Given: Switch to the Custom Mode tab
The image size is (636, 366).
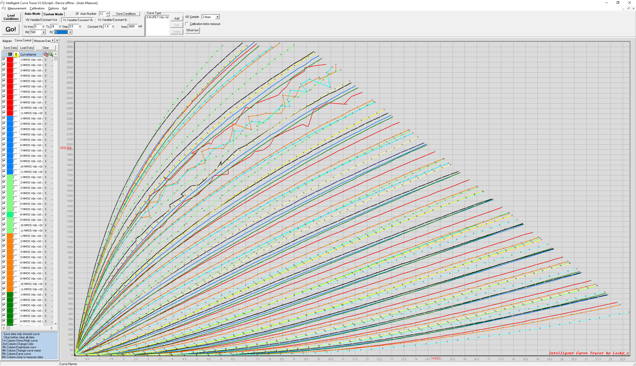Looking at the screenshot, I should point(53,14).
